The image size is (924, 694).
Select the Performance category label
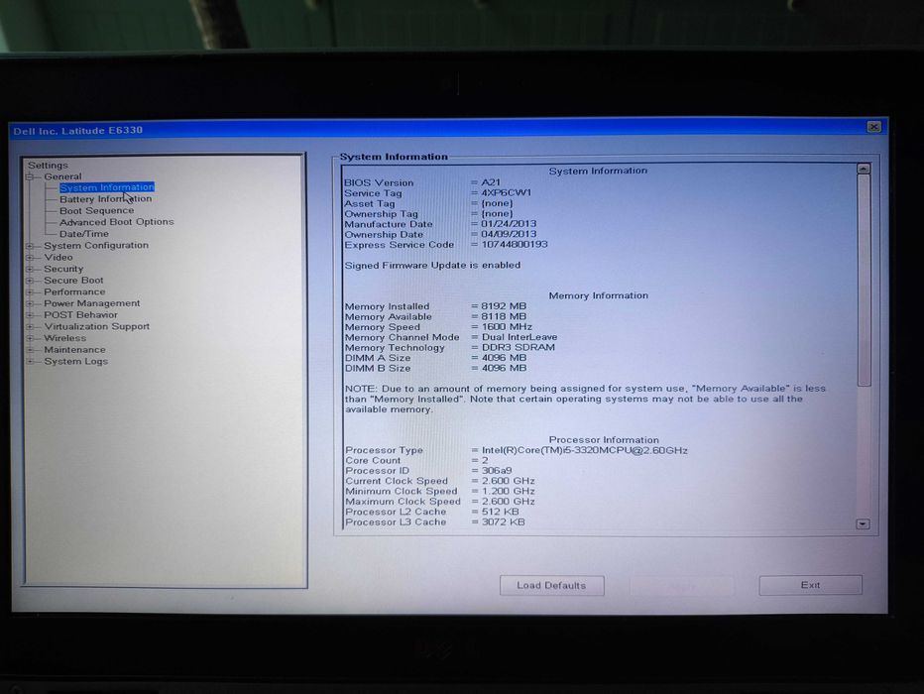tap(74, 291)
